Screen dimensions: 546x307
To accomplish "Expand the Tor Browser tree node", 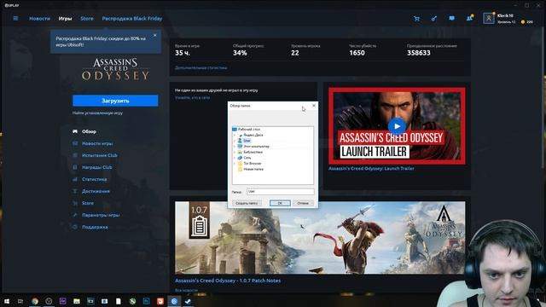I will pyautogui.click(x=235, y=163).
